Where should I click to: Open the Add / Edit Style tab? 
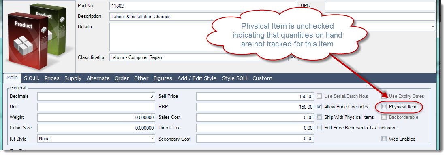(197, 78)
